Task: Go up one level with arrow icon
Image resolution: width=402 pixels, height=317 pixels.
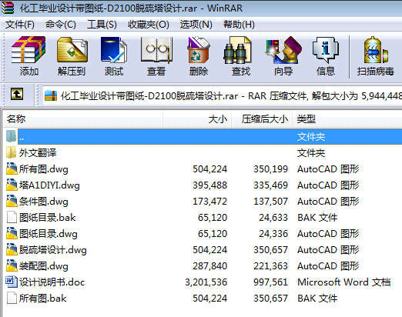Action: [x=17, y=94]
